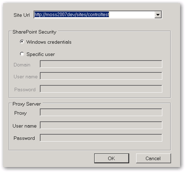
Task: Dismiss the dialog with Cancel button
Action: pos(154,158)
